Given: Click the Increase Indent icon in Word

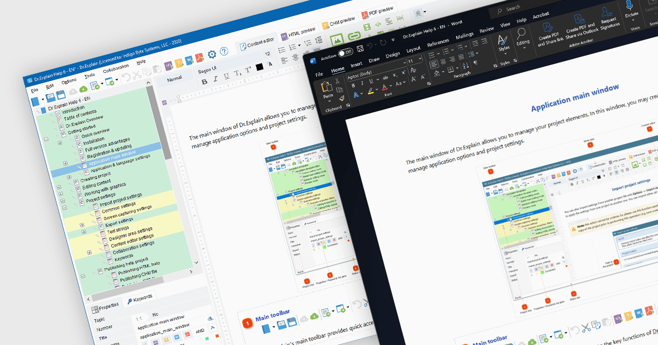Looking at the screenshot, I should [x=484, y=41].
